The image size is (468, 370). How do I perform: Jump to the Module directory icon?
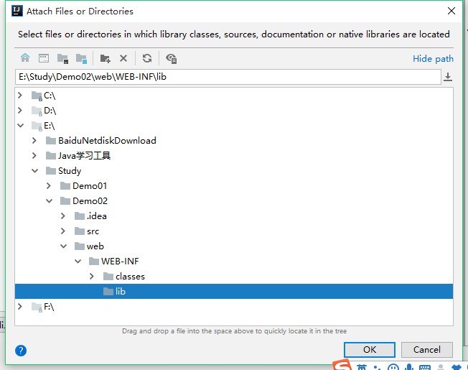point(81,58)
